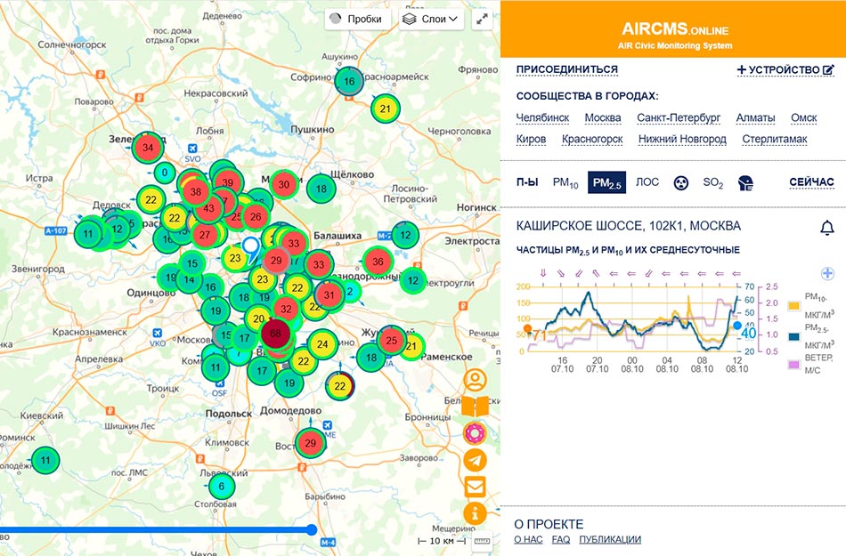The width and height of the screenshot is (846, 556).
Task: Expand map to fullscreen
Action: (x=483, y=19)
